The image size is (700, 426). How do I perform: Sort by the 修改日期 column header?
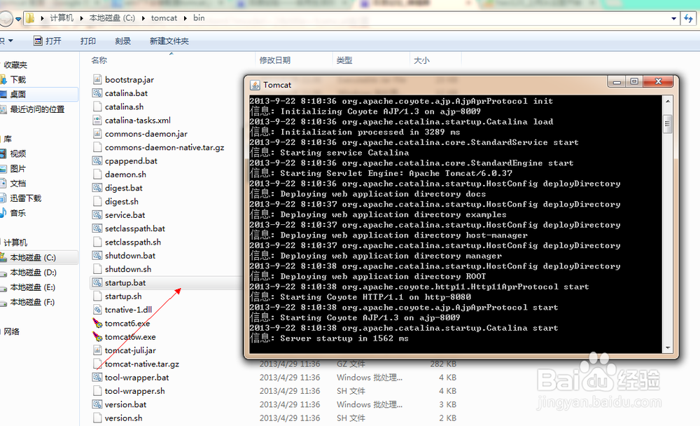(x=275, y=60)
